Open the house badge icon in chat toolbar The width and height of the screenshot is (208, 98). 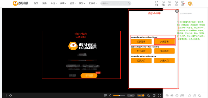(x=190, y=95)
